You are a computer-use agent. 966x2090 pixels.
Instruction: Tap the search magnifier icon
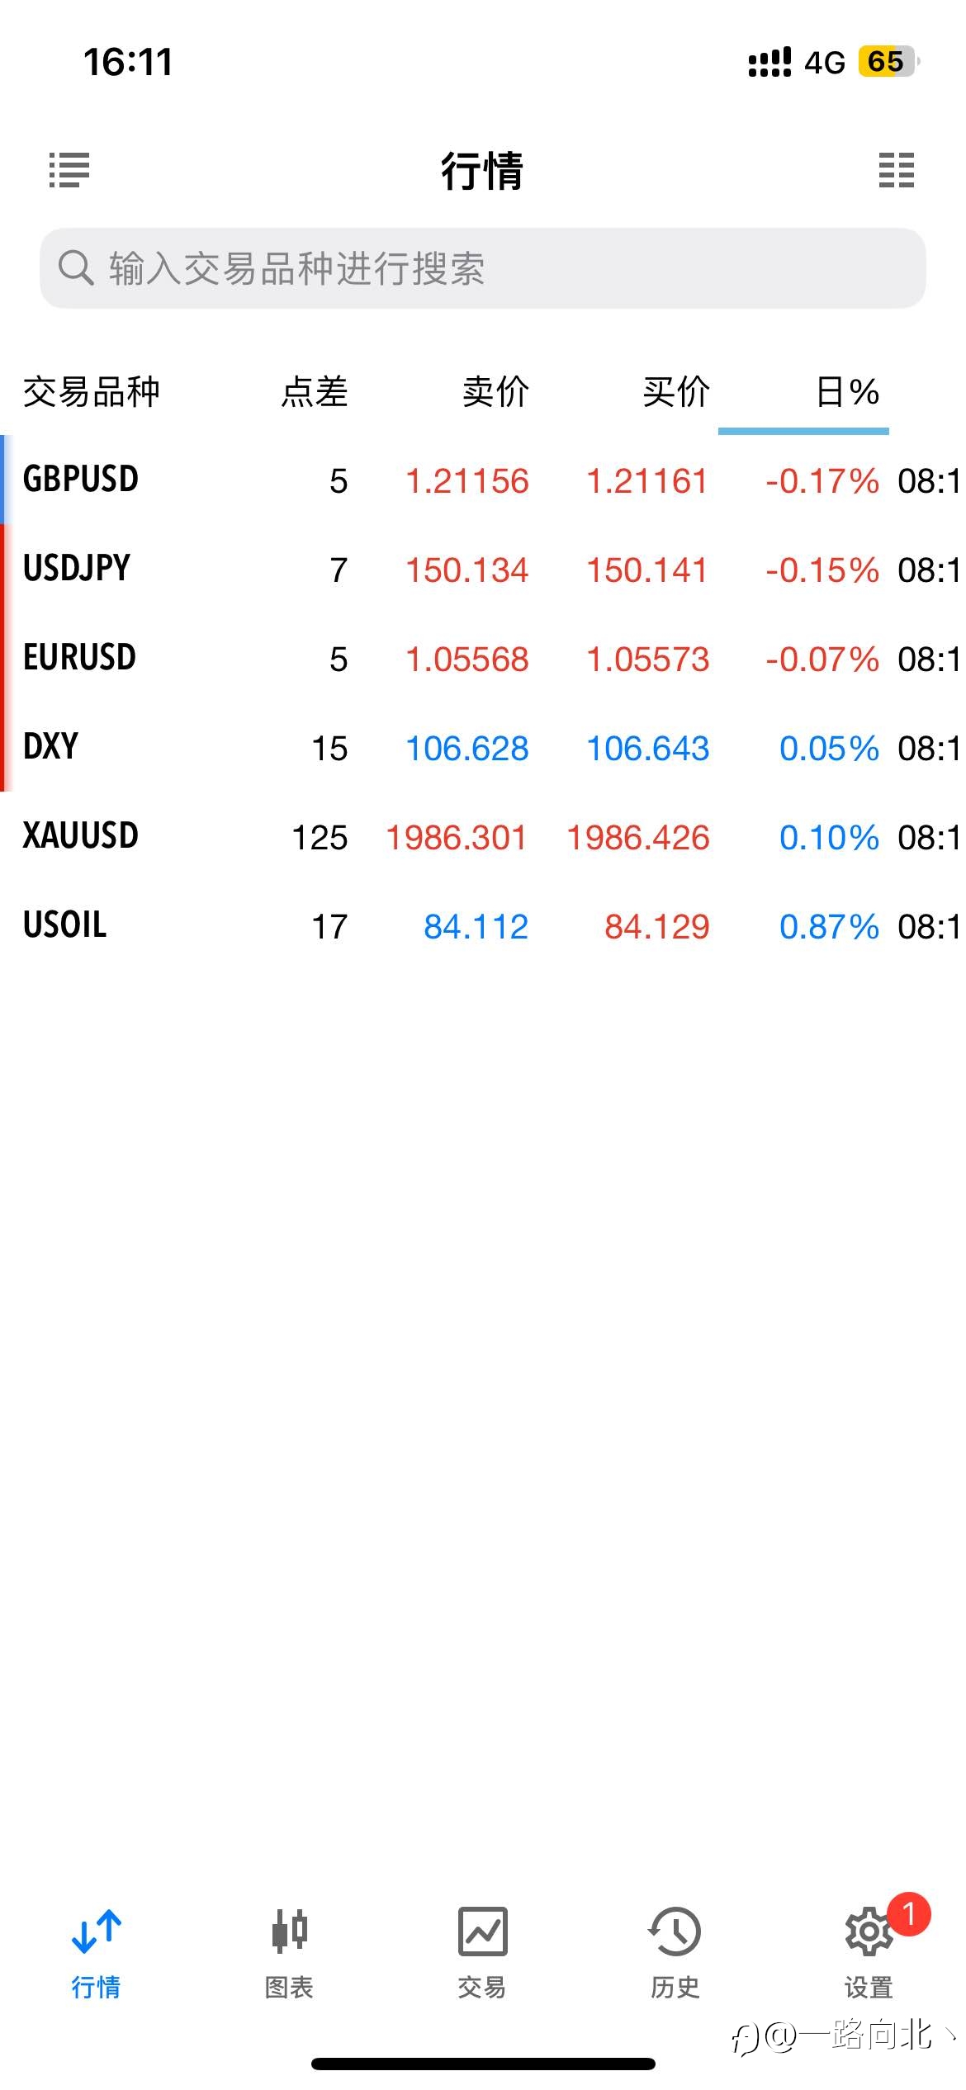76,268
